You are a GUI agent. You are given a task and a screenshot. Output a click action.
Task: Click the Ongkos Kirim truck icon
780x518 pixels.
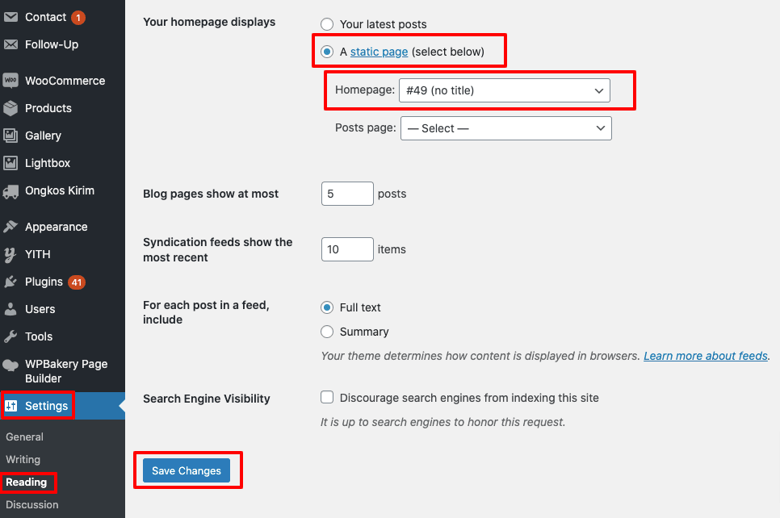tap(10, 191)
